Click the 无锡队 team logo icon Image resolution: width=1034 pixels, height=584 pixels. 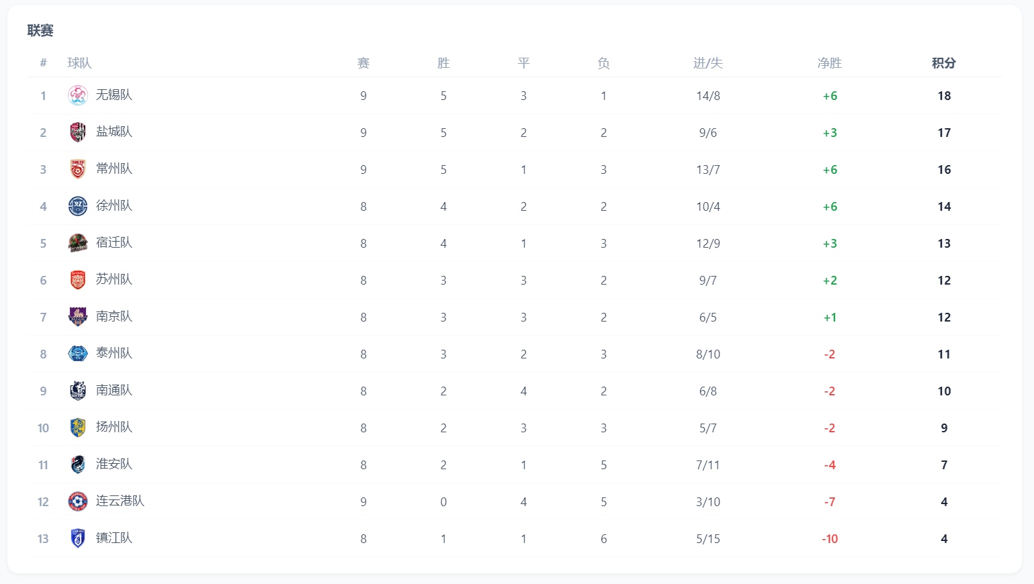pyautogui.click(x=78, y=95)
